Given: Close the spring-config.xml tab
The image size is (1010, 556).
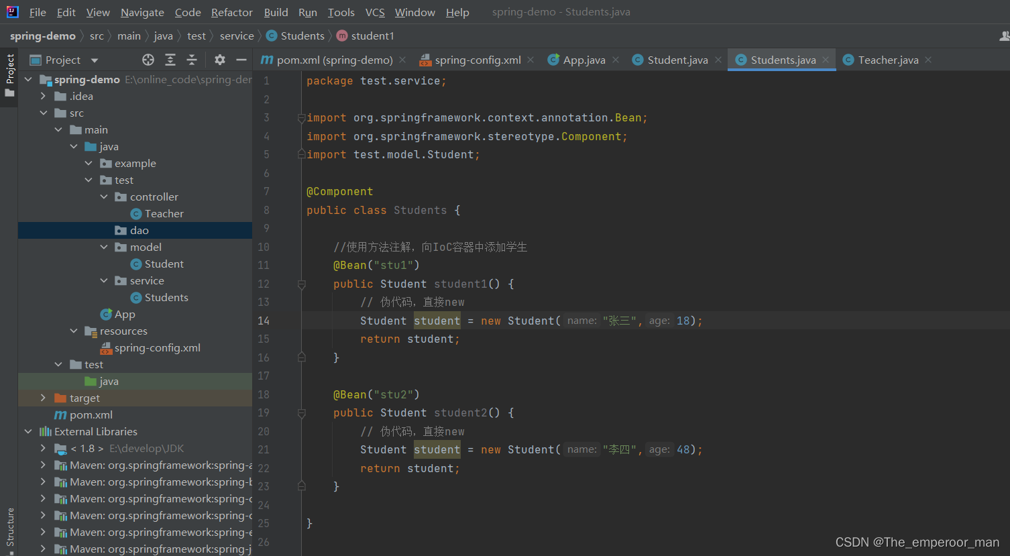Looking at the screenshot, I should [530, 60].
